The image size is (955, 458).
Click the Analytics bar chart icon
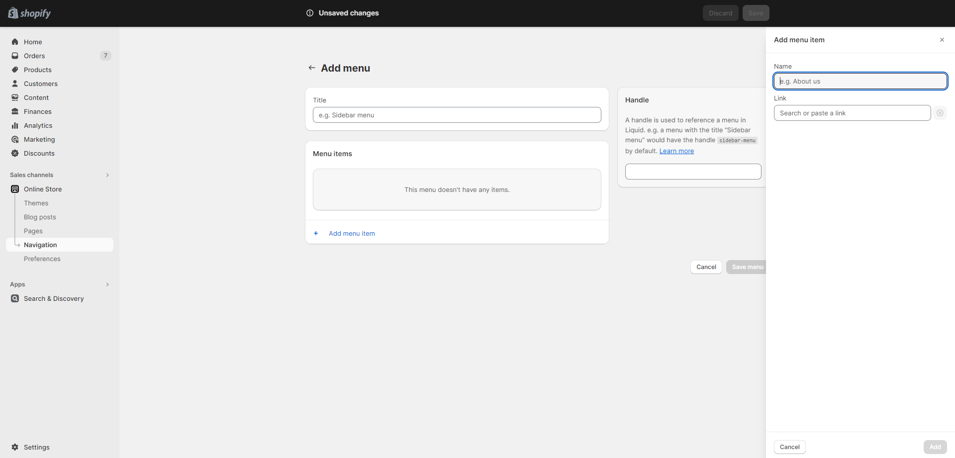[x=15, y=125]
